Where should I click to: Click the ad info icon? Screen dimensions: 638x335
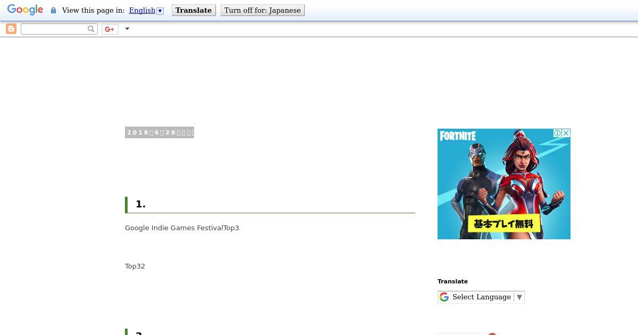tap(557, 133)
